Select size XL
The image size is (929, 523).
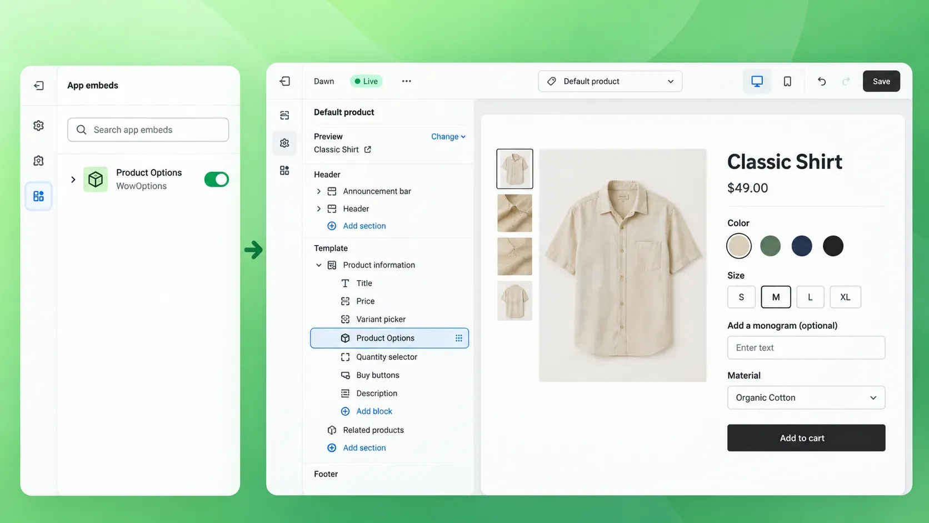845,297
